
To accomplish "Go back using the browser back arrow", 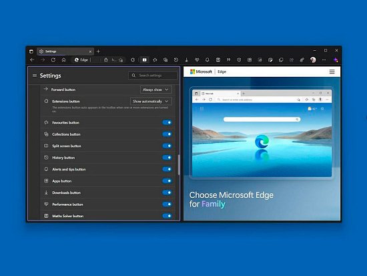I will coord(32,60).
